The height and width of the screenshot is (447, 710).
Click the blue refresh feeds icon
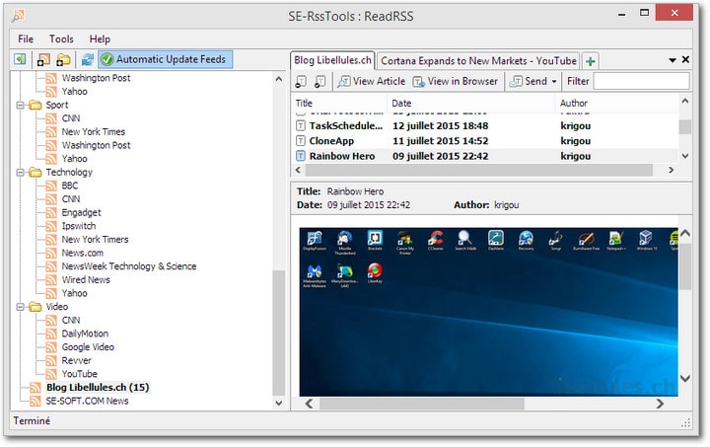coord(88,59)
